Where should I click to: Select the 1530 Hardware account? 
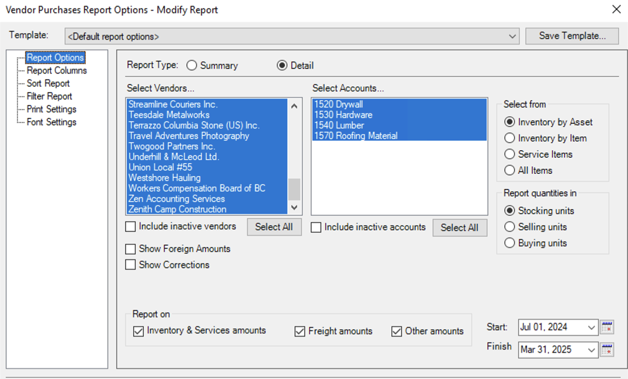[343, 115]
